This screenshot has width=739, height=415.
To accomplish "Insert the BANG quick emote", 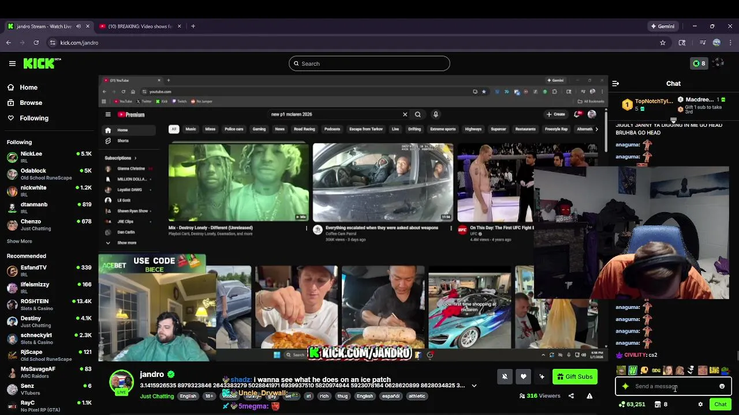I will coord(714,371).
